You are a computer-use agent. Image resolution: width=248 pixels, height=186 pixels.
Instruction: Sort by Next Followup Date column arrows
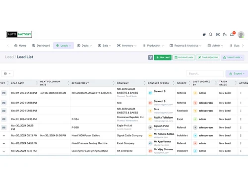pos(68,83)
